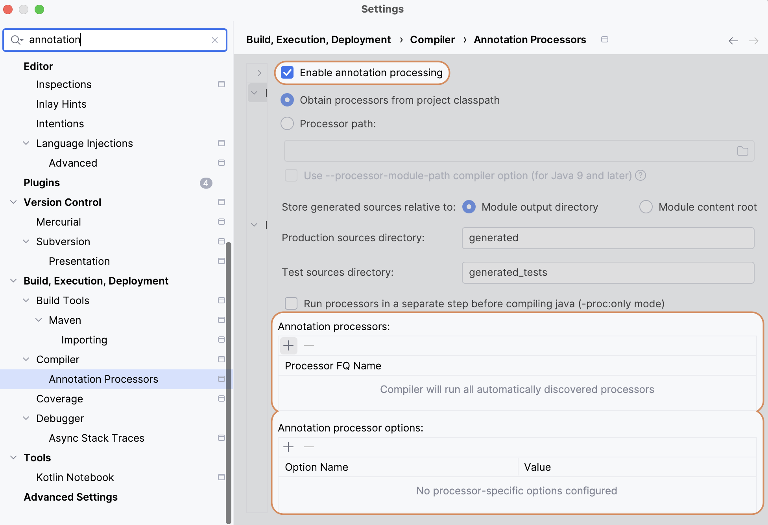Add annotation processor option using plus icon
The height and width of the screenshot is (525, 768).
tap(288, 447)
